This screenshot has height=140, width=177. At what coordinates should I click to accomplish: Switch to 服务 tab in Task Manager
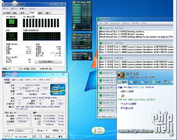click(x=24, y=13)
